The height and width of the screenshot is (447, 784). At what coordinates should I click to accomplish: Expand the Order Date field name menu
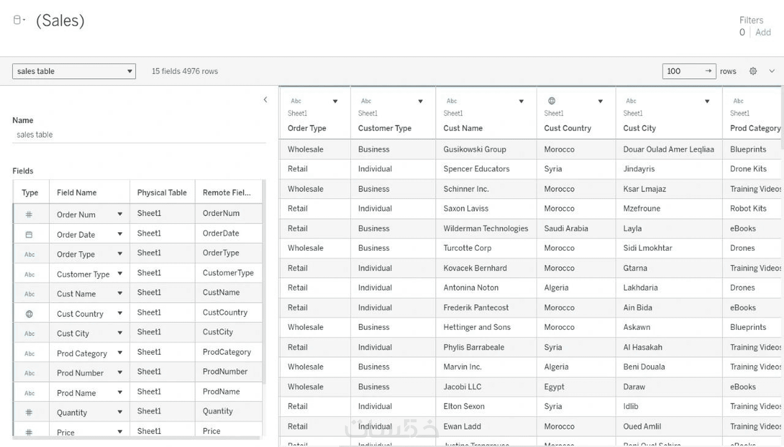(x=120, y=234)
